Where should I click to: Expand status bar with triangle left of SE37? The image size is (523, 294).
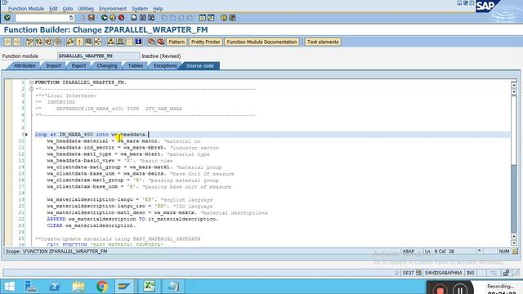click(397, 273)
